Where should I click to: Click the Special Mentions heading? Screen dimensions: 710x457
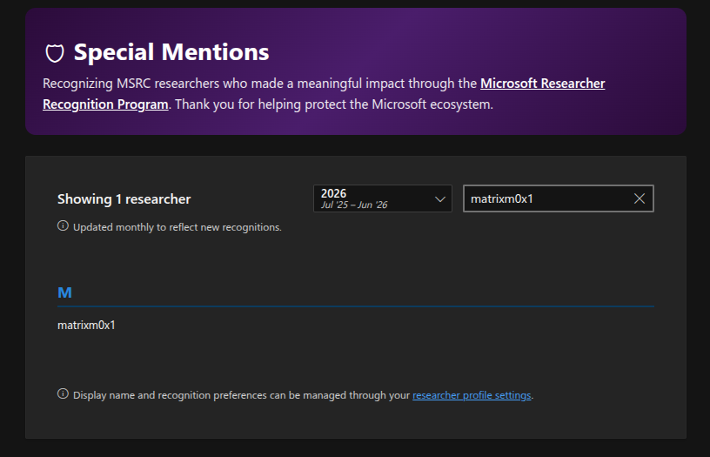click(x=171, y=52)
